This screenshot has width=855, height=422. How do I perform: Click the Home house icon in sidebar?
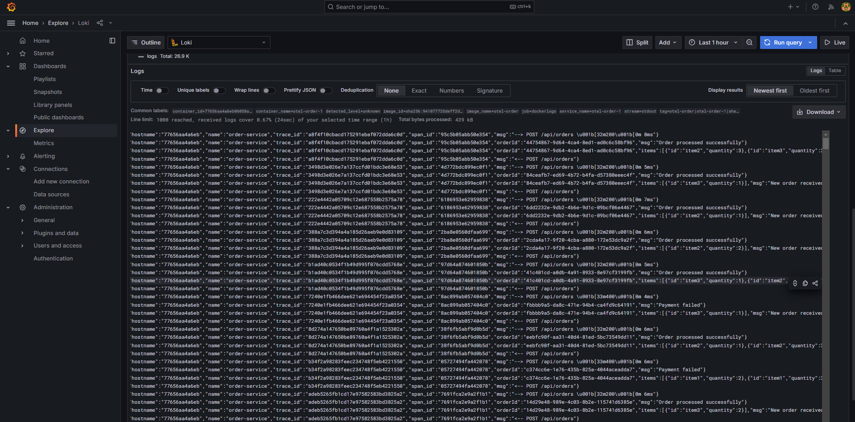pos(23,41)
